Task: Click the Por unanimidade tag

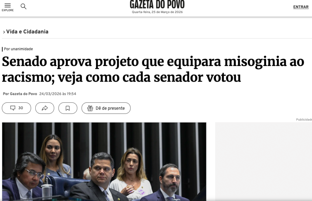Action: click(x=18, y=49)
